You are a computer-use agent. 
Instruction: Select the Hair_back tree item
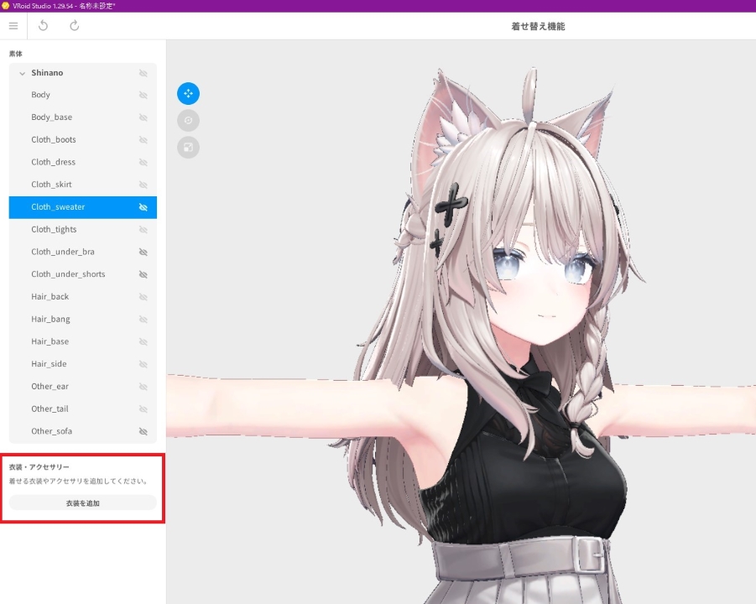tap(83, 296)
